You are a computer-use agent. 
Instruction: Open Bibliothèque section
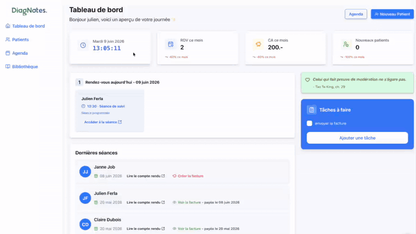pos(22,67)
